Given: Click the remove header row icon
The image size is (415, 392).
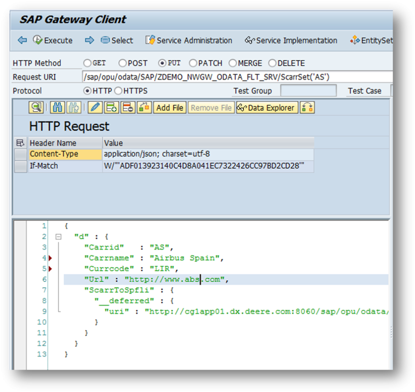Looking at the screenshot, I should point(128,108).
